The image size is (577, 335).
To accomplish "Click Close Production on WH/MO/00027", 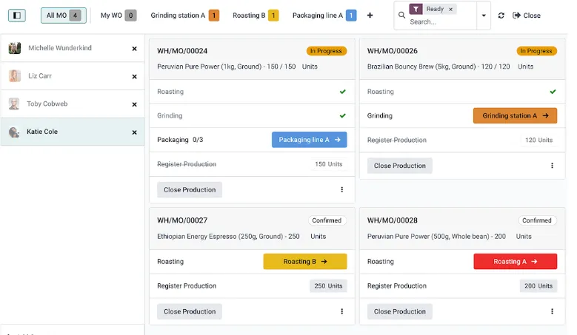I will pos(190,311).
